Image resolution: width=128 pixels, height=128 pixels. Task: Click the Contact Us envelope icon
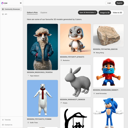(x=3, y=125)
